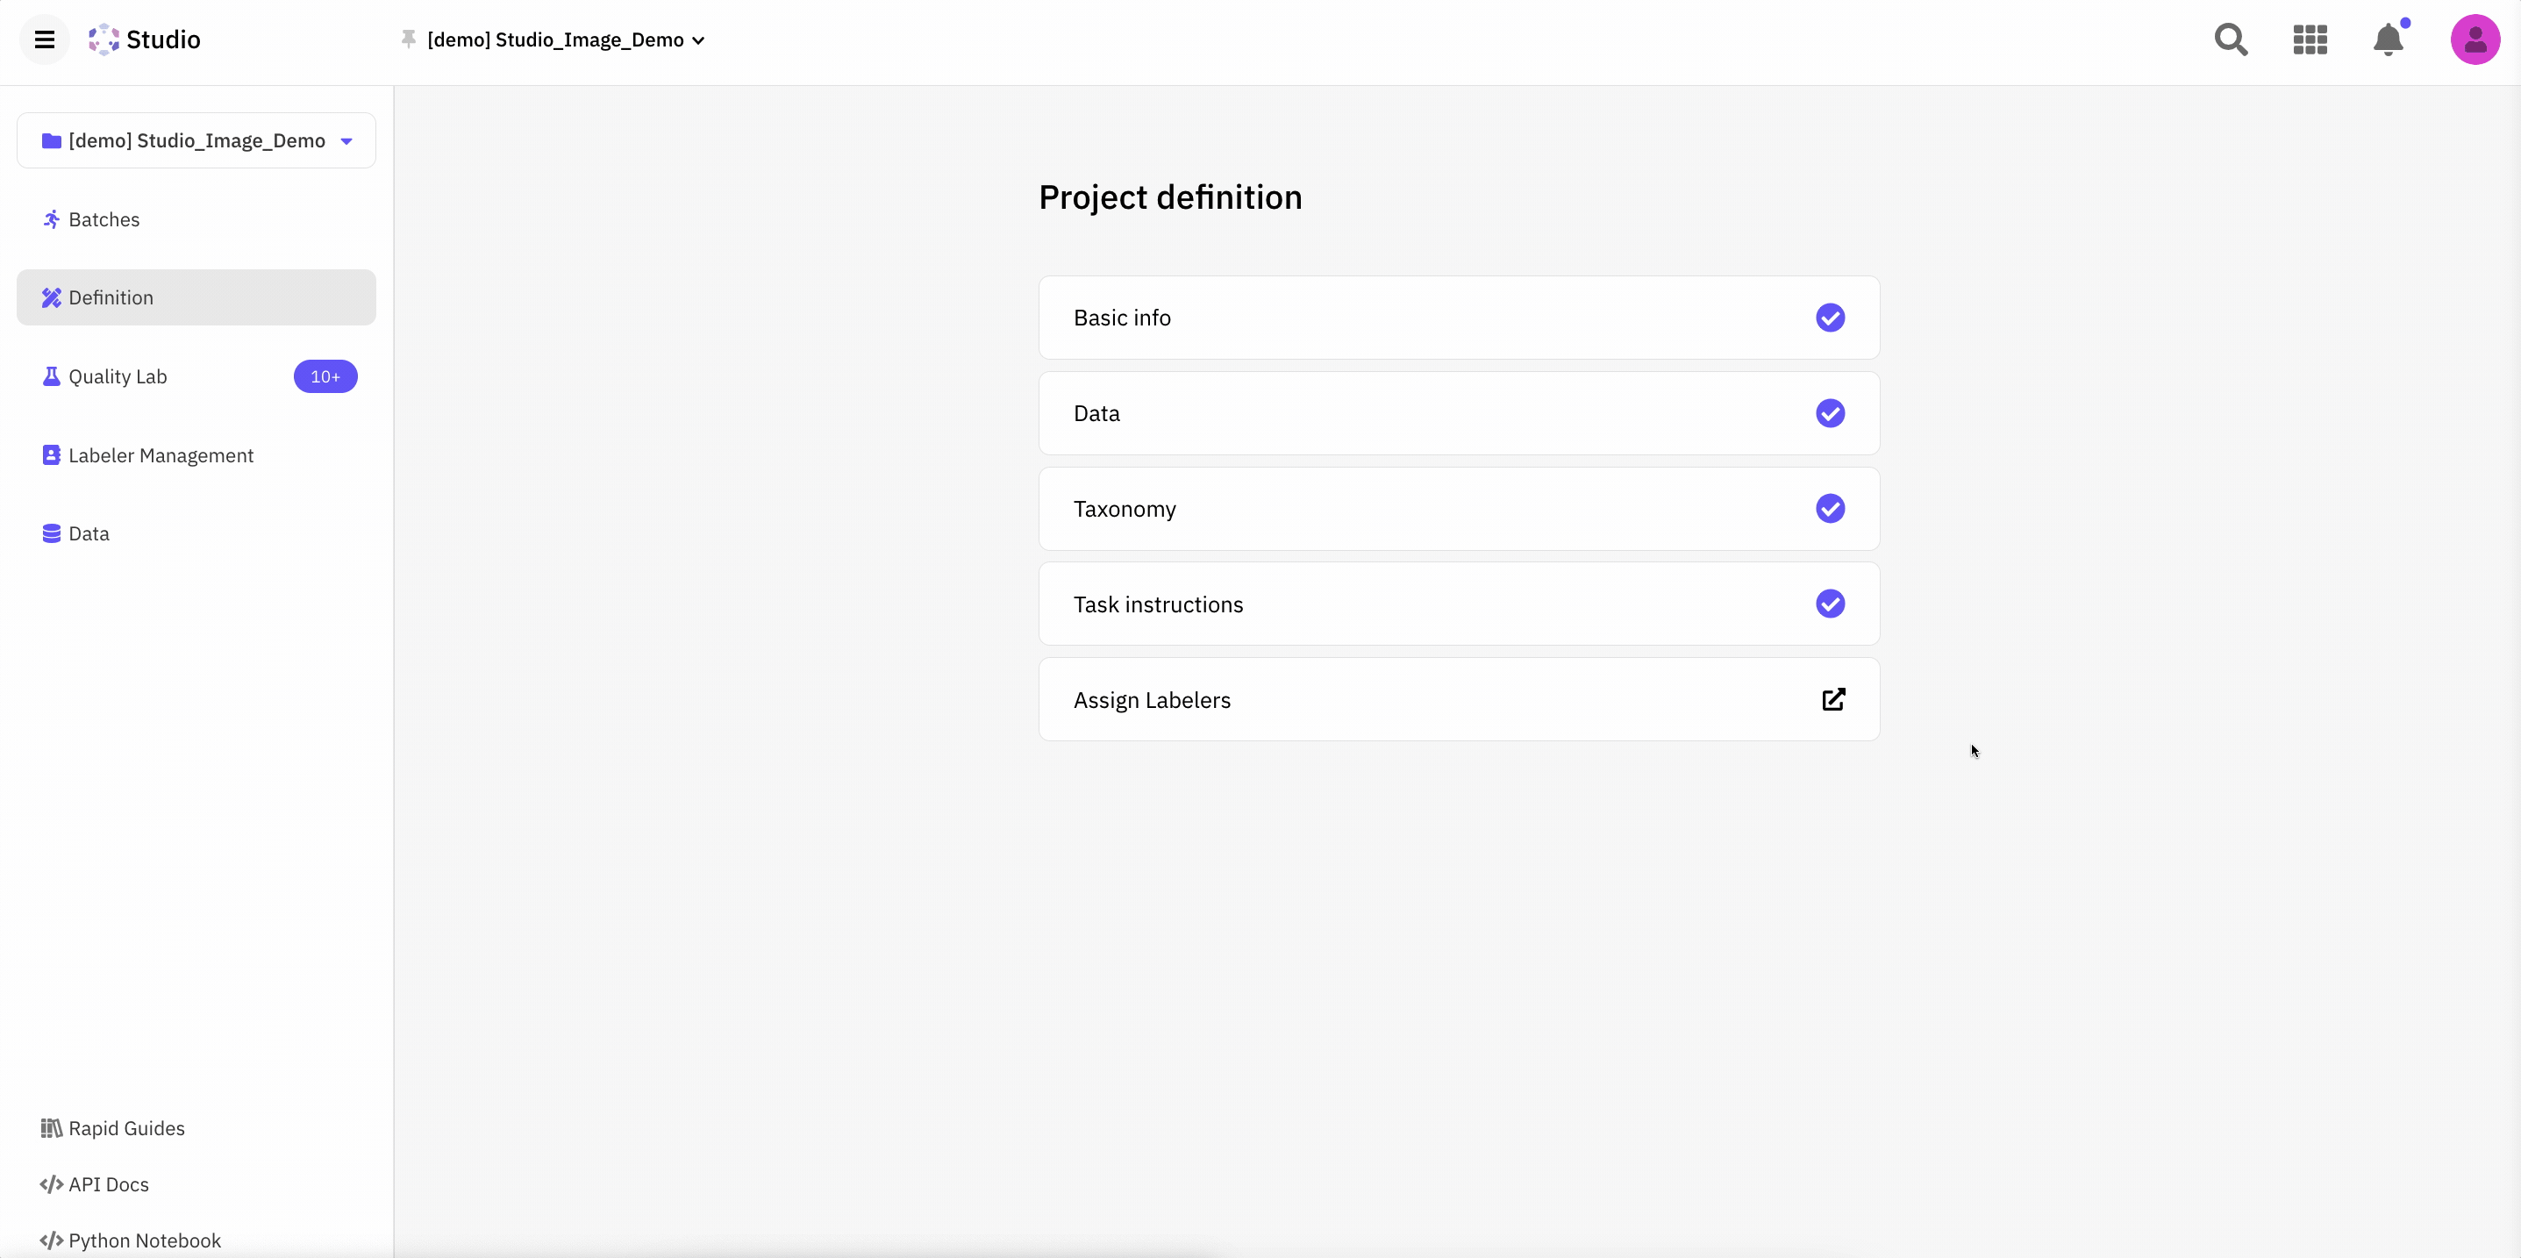Click the Basic info checkmark
The width and height of the screenshot is (2521, 1258).
click(x=1830, y=318)
